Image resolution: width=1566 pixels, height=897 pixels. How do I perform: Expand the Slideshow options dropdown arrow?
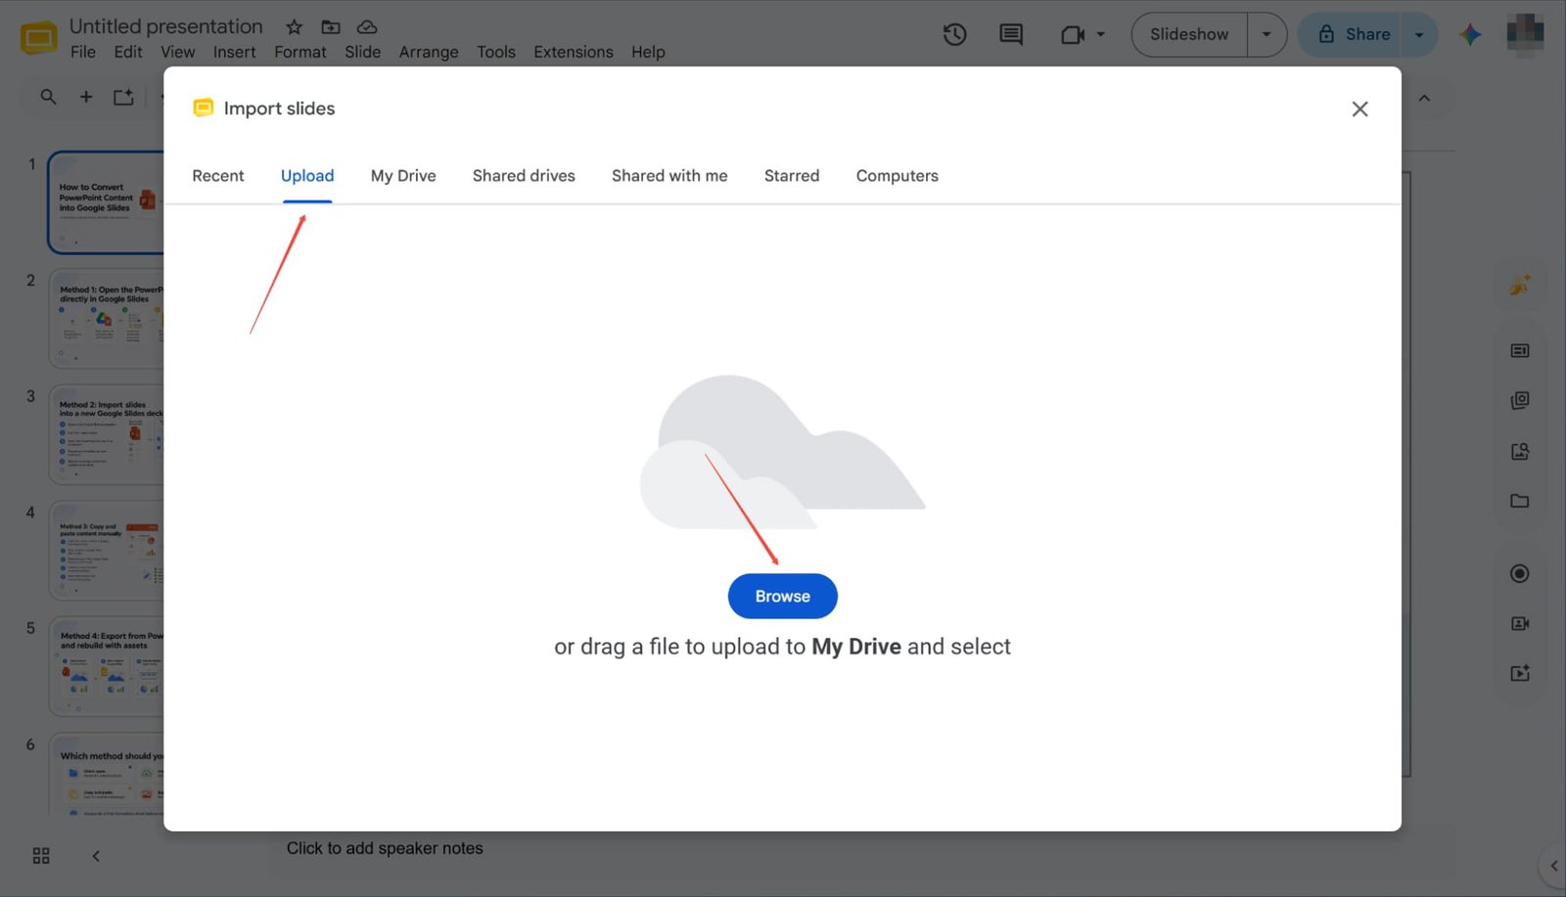[x=1267, y=34]
